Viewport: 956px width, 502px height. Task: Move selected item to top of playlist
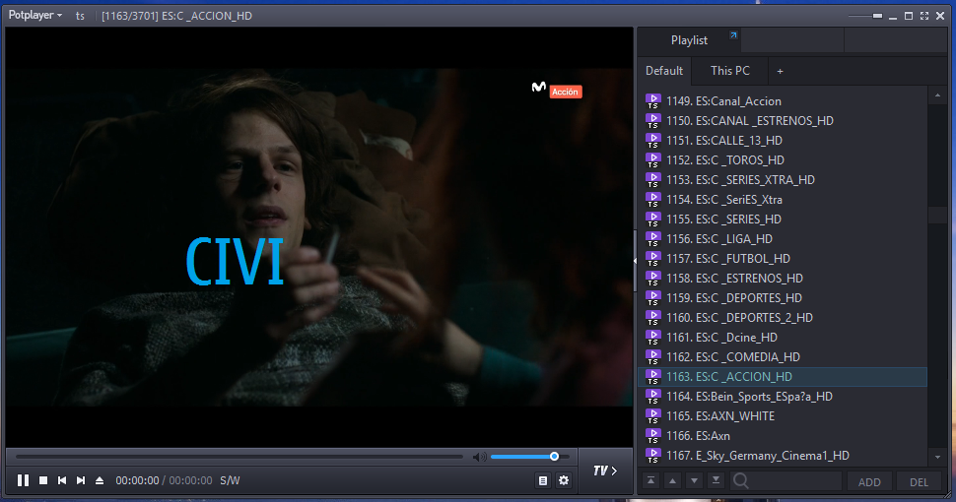coord(650,480)
